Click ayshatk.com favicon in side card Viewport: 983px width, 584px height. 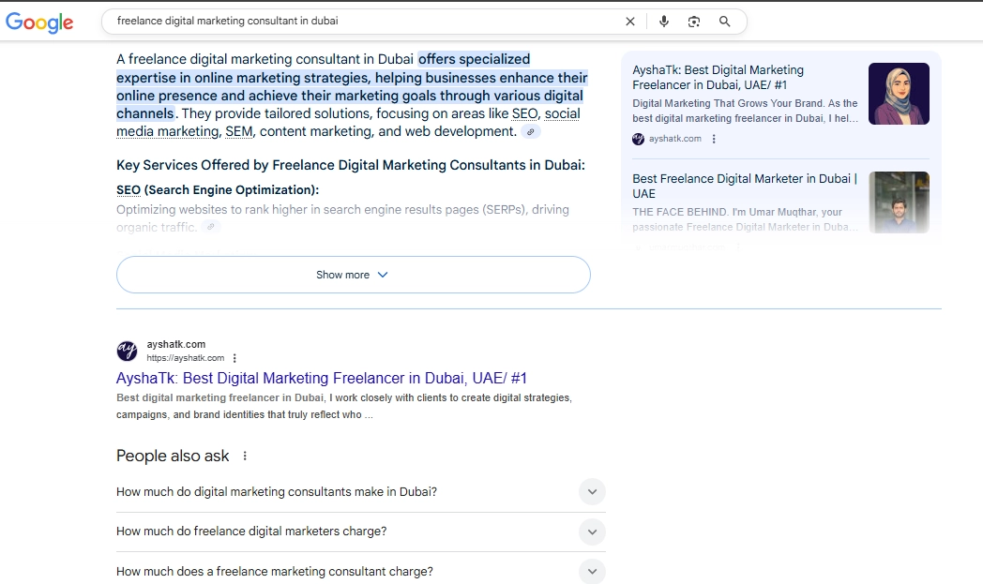coord(638,139)
